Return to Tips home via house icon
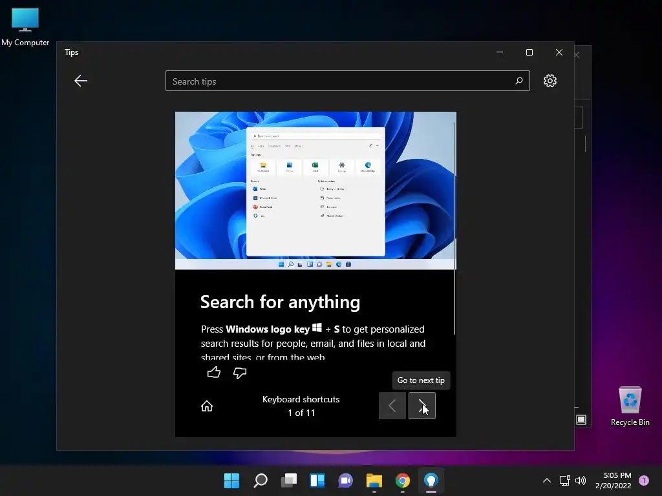 coord(207,406)
